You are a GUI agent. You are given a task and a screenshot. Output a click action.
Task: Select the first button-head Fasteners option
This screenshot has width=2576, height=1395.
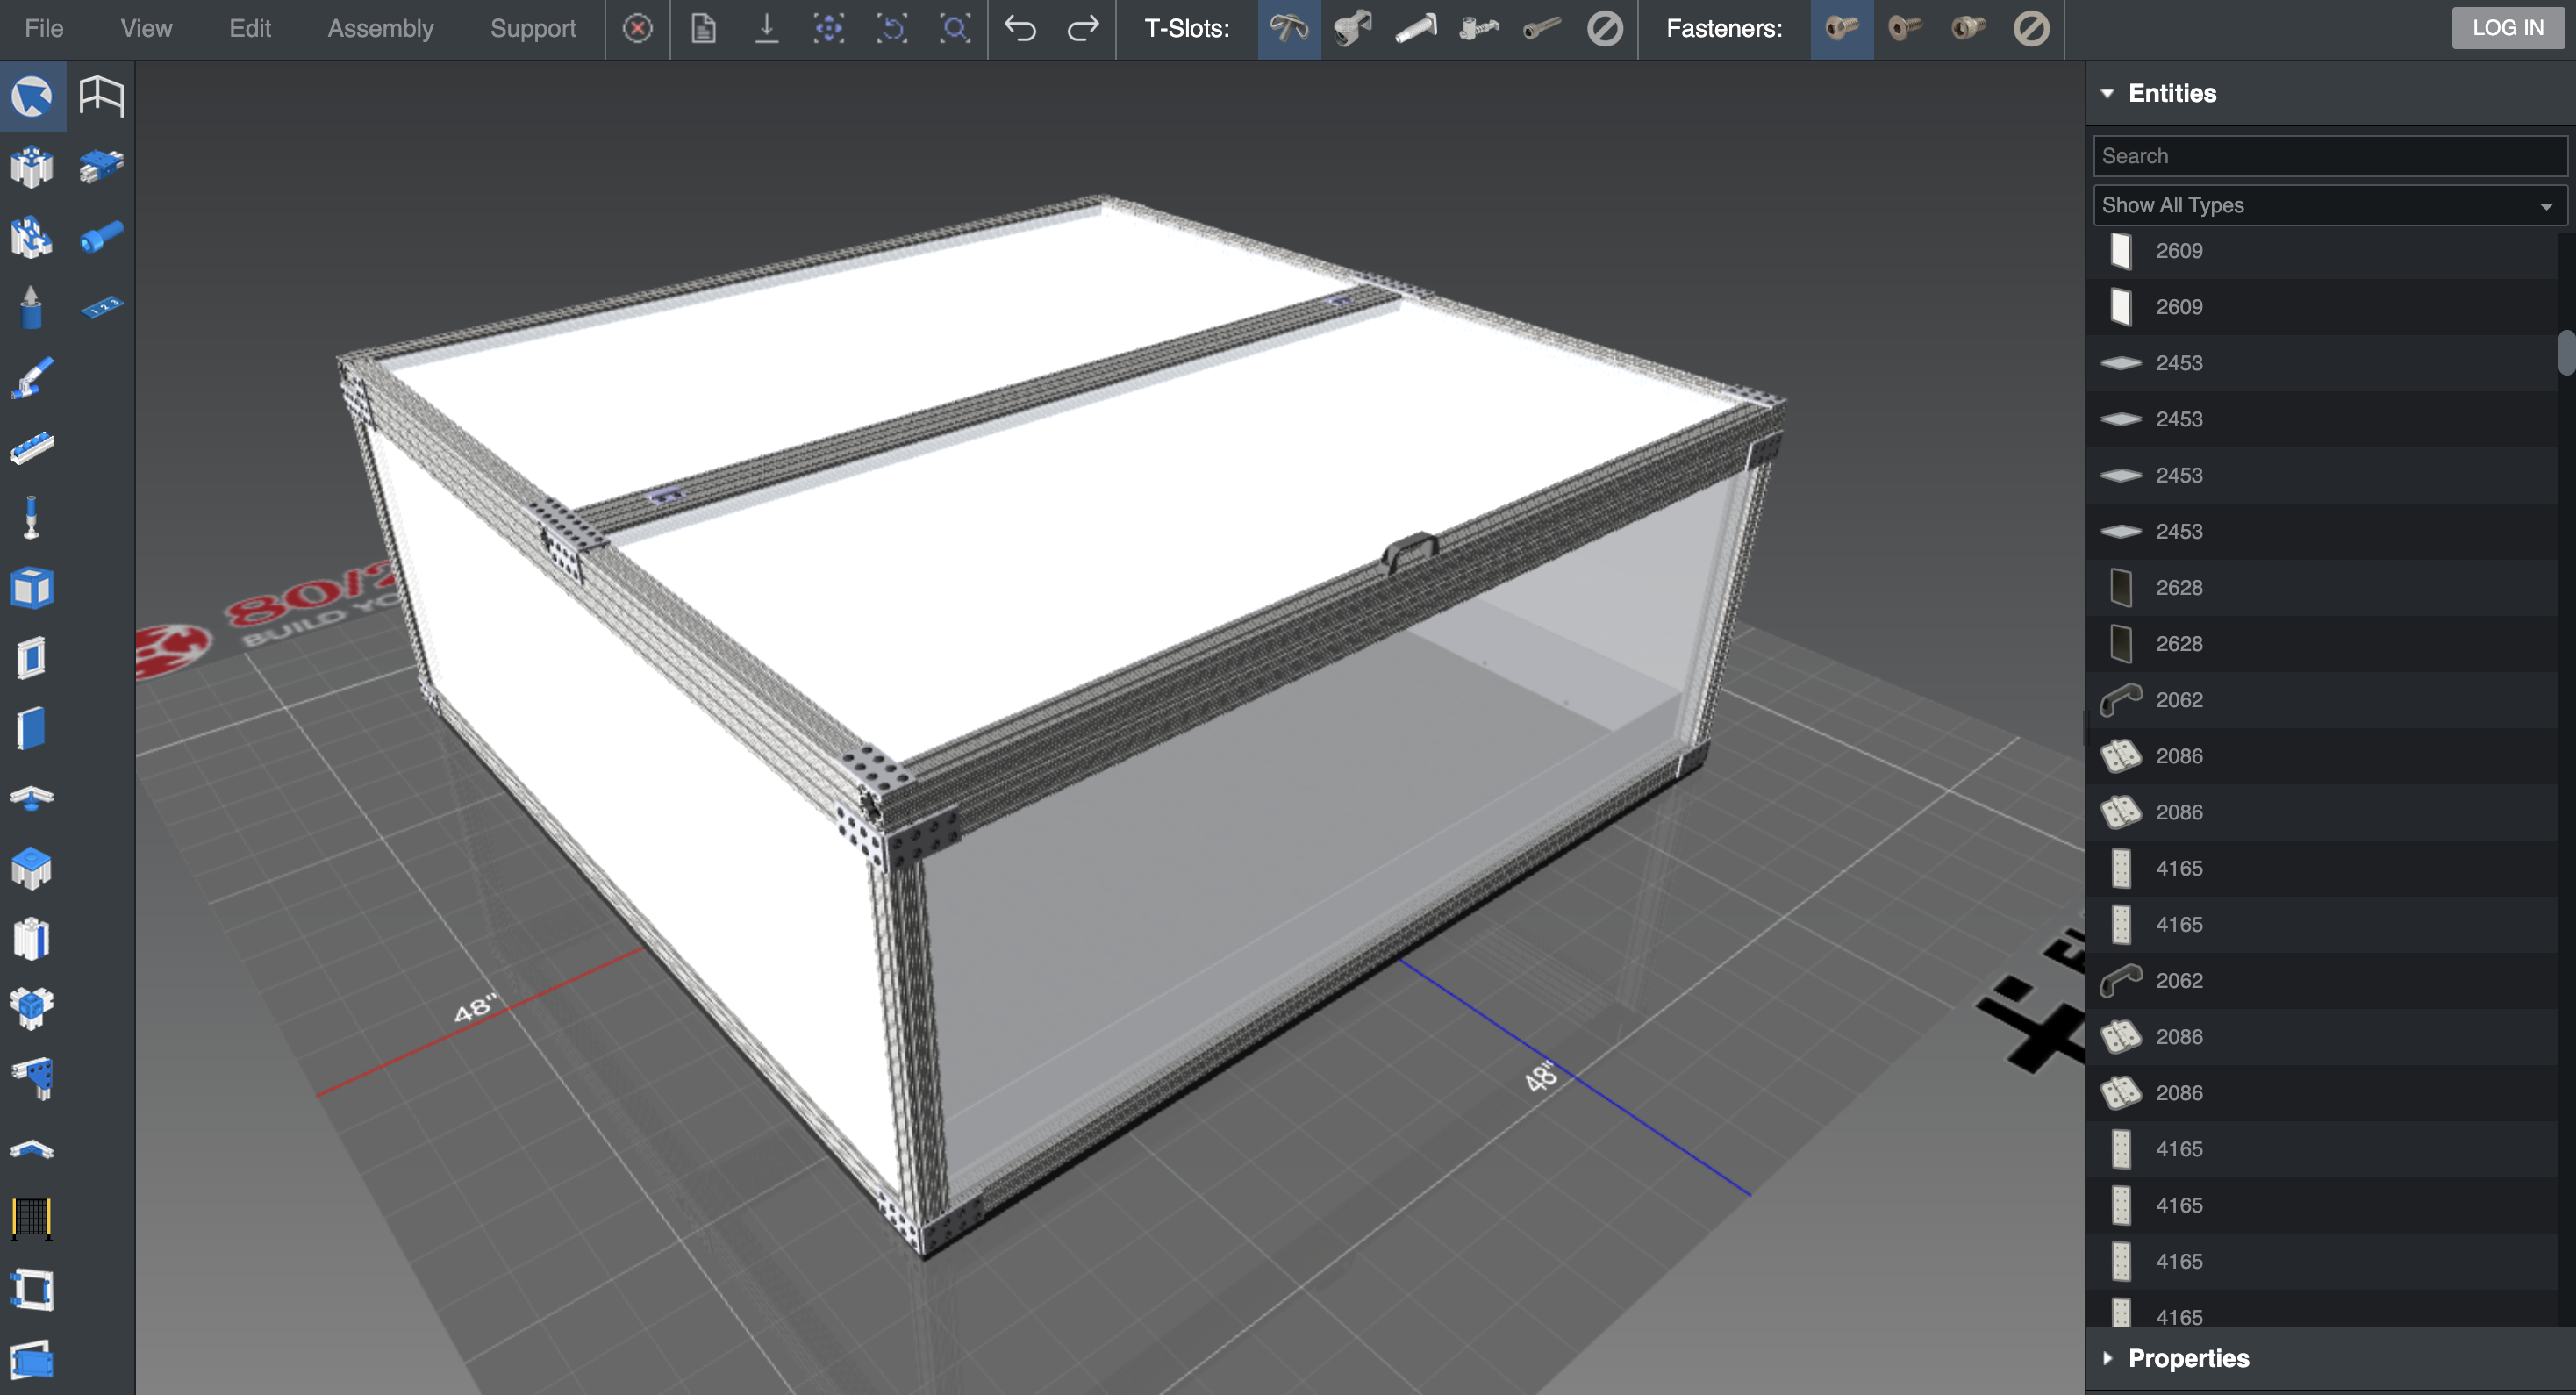pos(1842,28)
